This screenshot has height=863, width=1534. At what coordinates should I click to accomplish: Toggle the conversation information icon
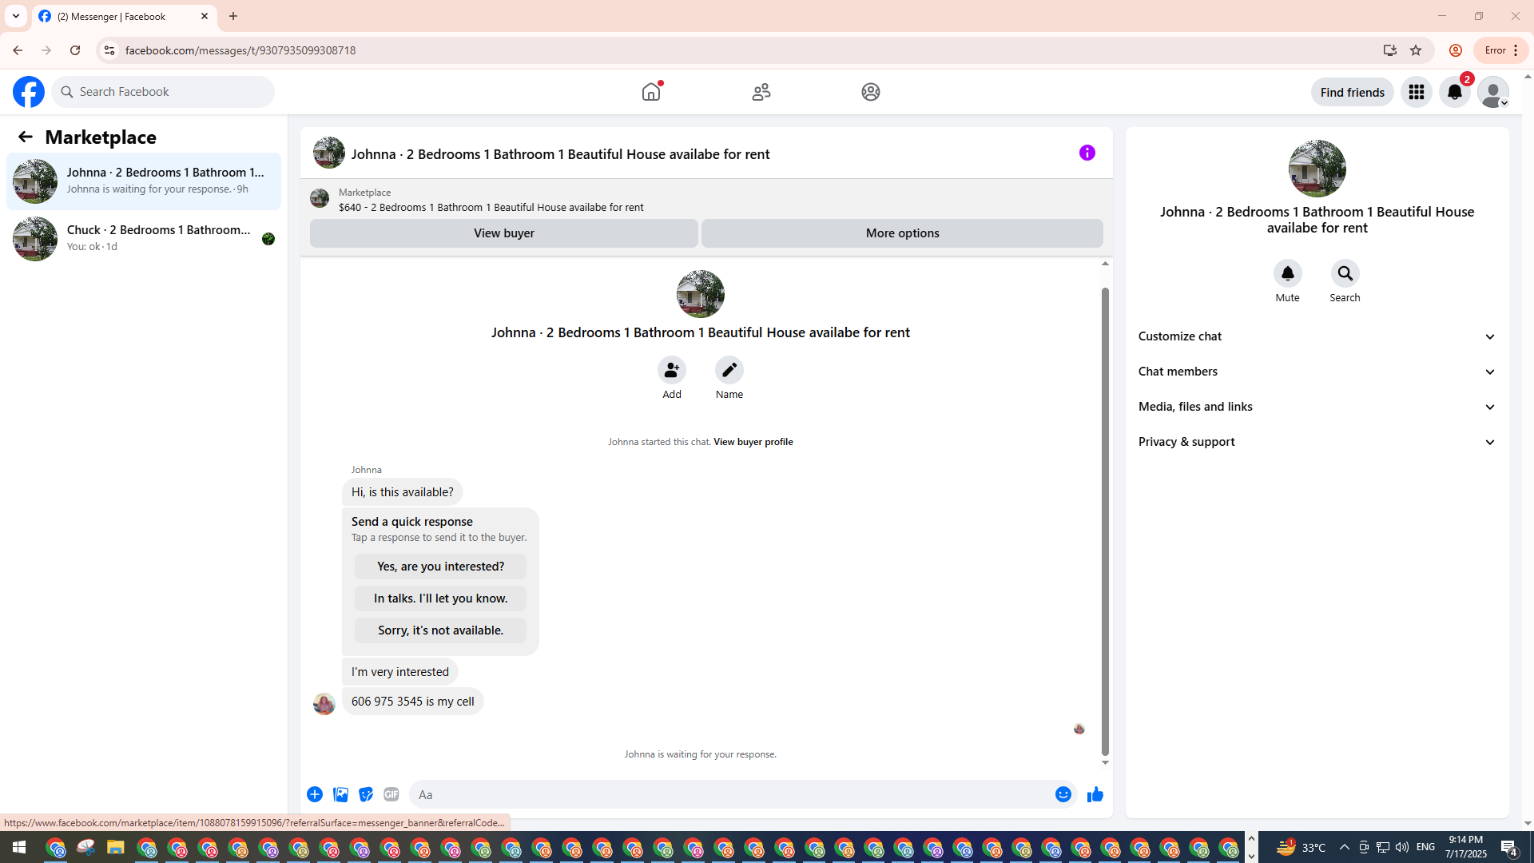tap(1087, 153)
